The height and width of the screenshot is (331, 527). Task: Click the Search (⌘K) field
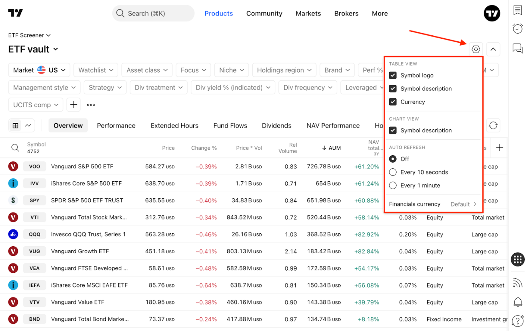pos(153,13)
